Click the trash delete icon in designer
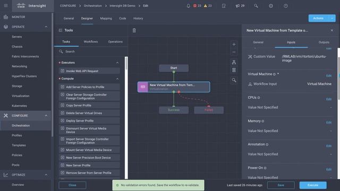This screenshot has width=340, height=191. pos(134,31)
